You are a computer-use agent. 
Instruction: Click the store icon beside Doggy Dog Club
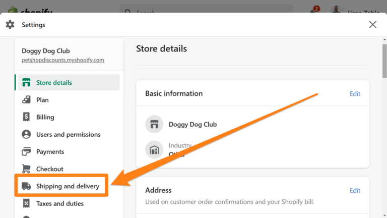coord(154,124)
